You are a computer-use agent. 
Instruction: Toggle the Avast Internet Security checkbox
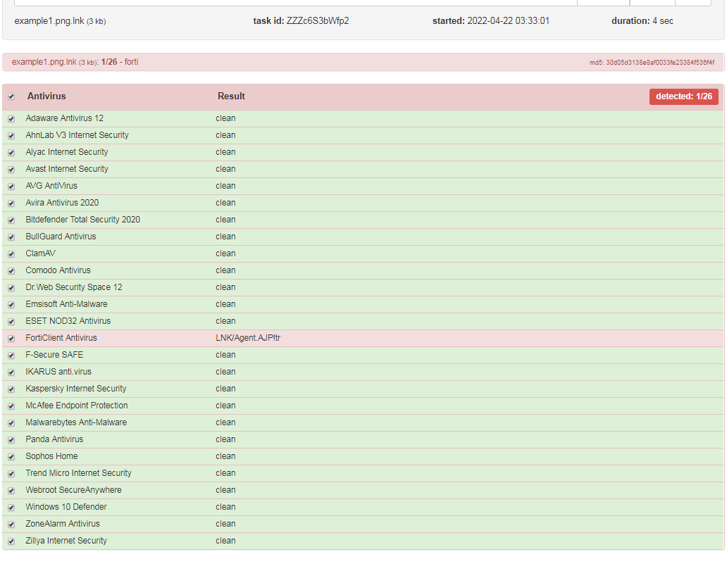click(x=11, y=170)
